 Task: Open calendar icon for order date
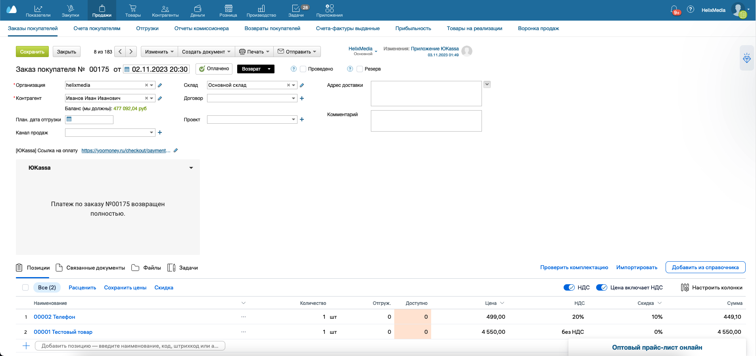click(127, 69)
